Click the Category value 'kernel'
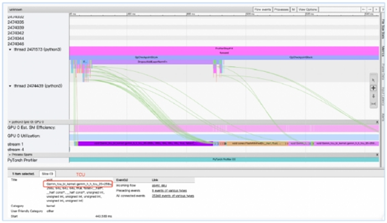Image resolution: width=387 pixels, height=223 pixels. click(x=51, y=206)
